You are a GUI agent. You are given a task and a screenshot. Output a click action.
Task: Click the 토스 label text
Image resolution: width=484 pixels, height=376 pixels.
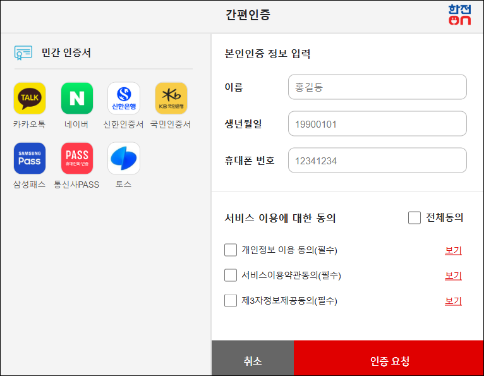(123, 185)
